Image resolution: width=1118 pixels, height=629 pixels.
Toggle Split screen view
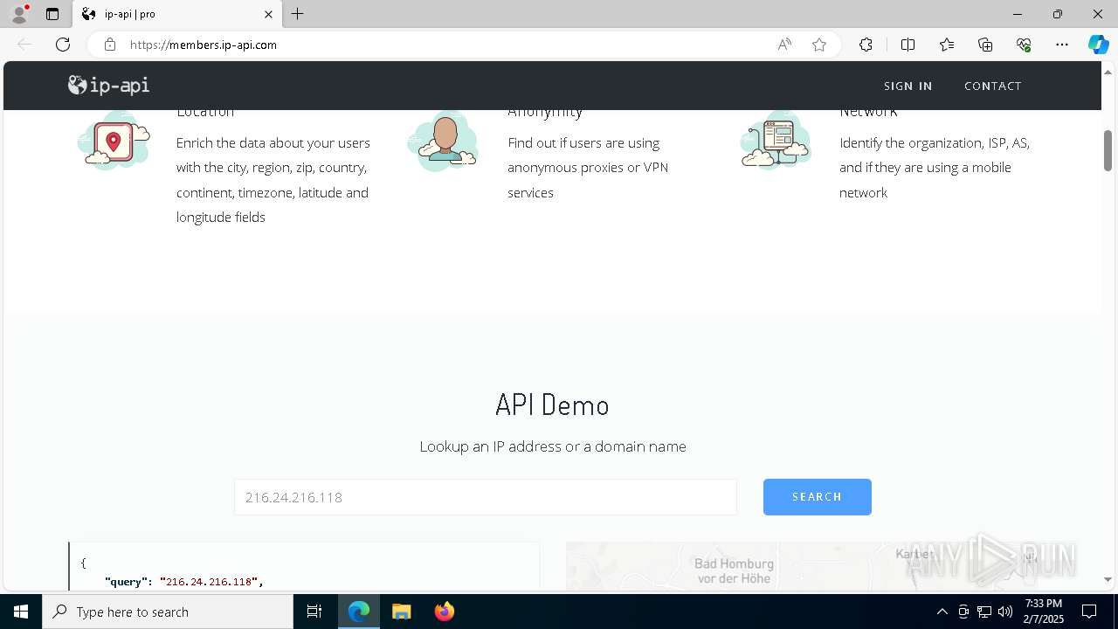[908, 45]
